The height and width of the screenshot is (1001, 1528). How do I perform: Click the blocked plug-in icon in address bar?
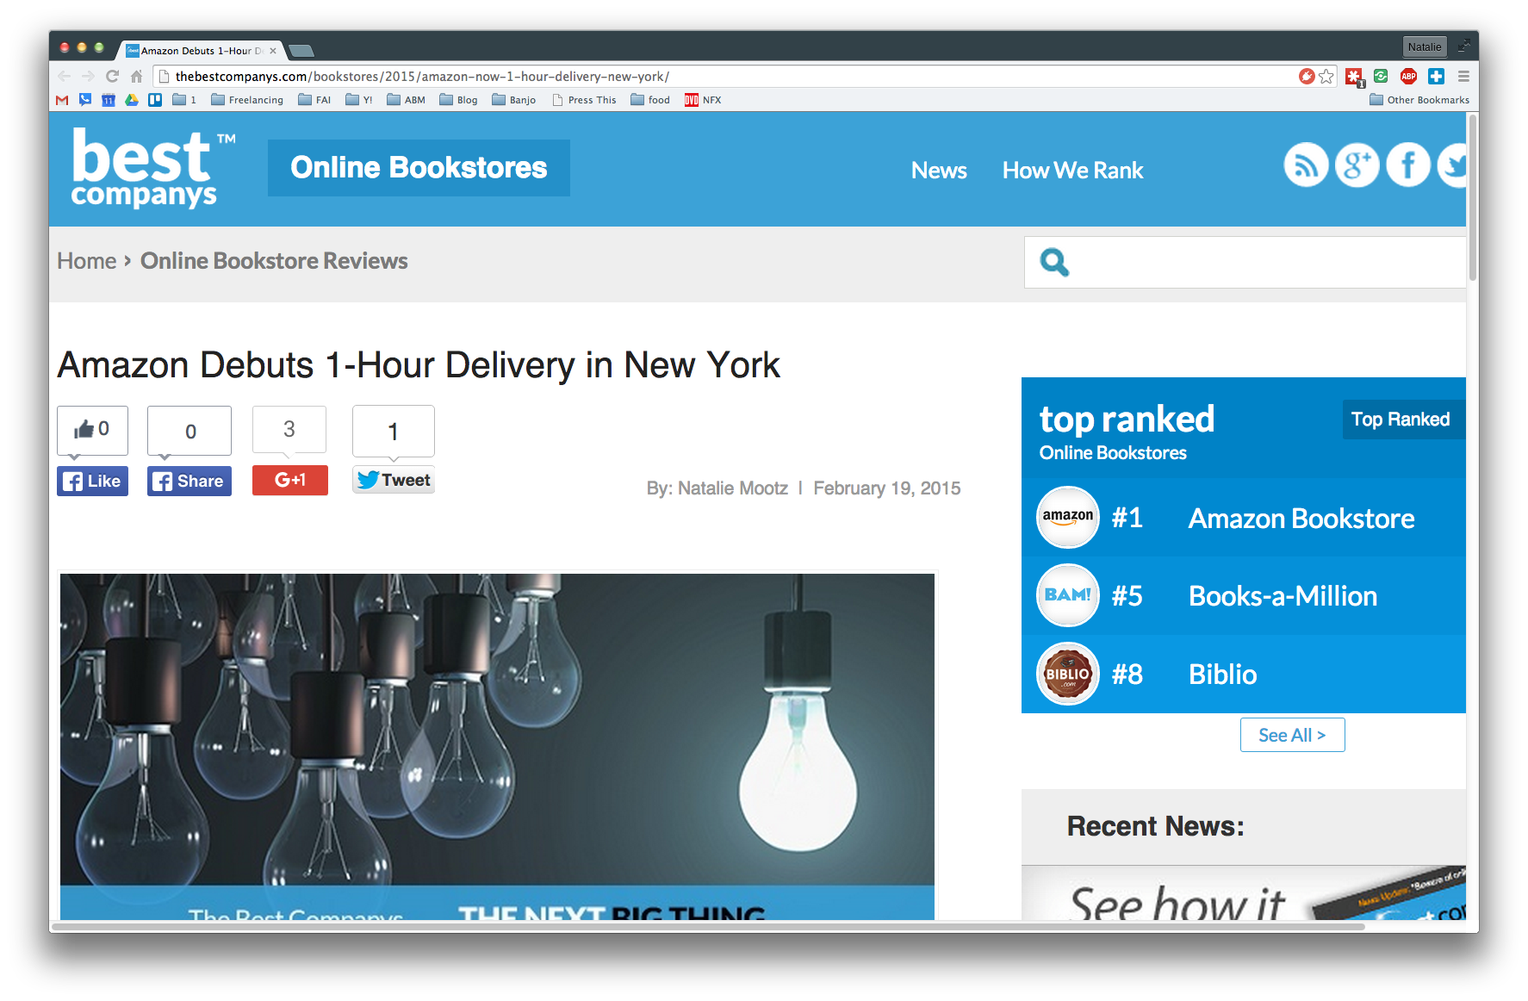pos(1307,77)
